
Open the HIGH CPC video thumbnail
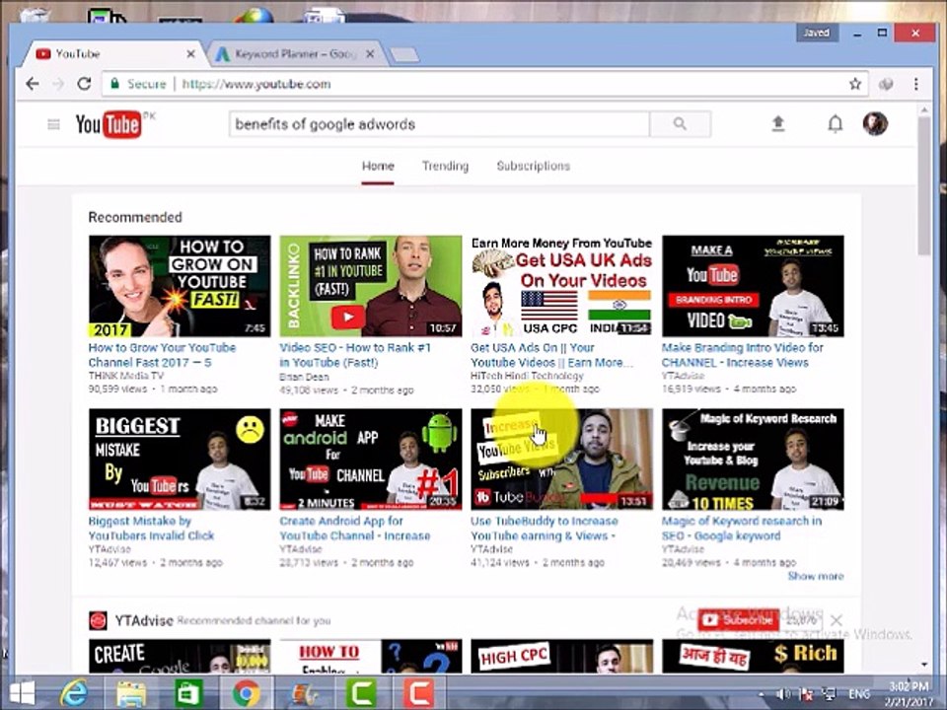click(x=561, y=657)
